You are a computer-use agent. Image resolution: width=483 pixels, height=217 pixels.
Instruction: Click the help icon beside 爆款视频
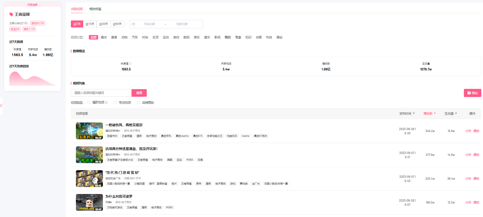coord(106,103)
